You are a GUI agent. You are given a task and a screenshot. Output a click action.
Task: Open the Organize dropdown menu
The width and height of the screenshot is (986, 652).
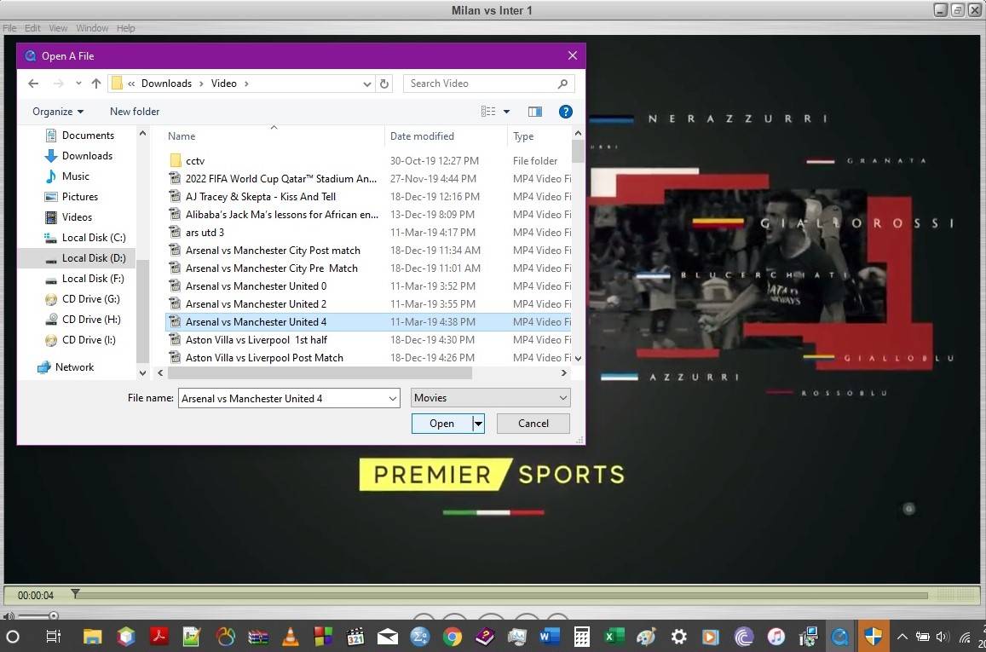pyautogui.click(x=58, y=112)
